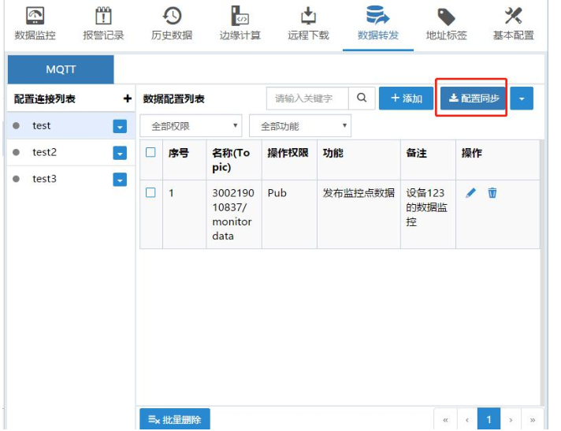
Task: Open the 报警记录 alarm icon
Action: coord(103,16)
